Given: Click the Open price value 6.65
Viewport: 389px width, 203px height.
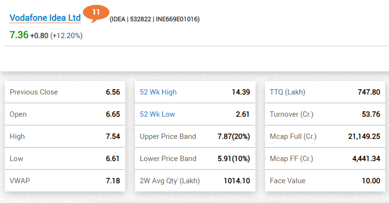Looking at the screenshot, I should pos(113,114).
